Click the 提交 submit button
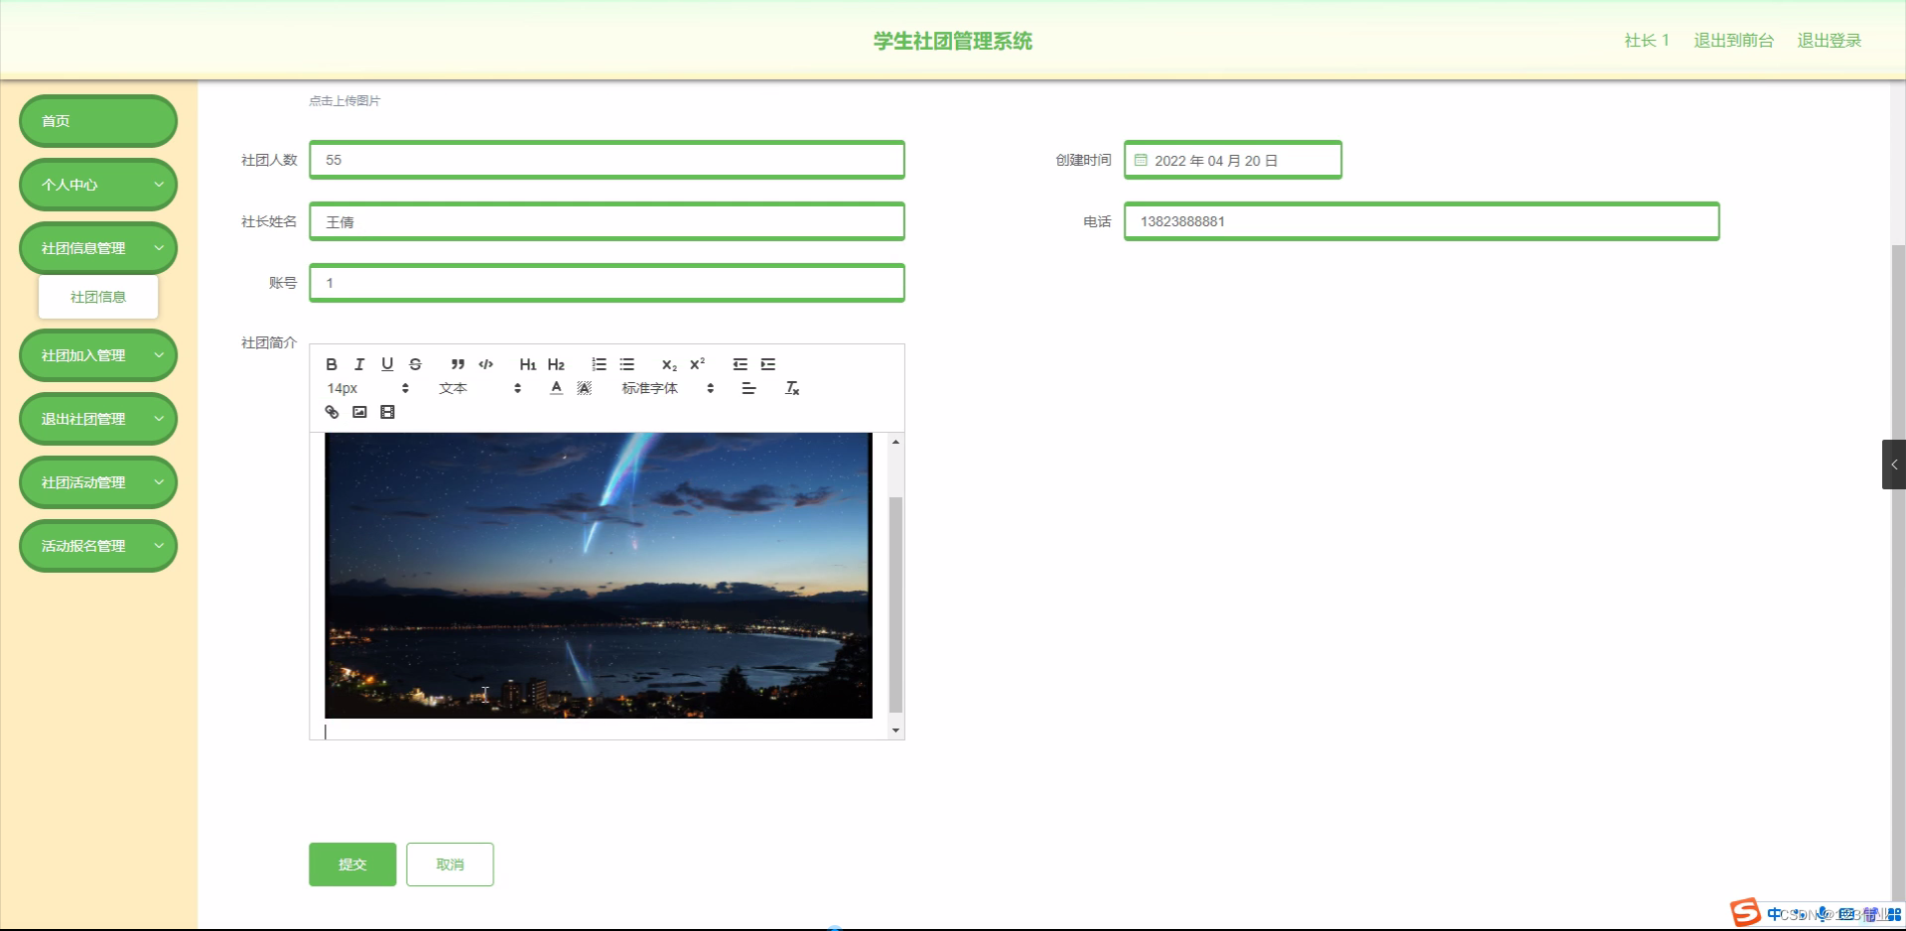This screenshot has width=1906, height=931. pos(352,864)
